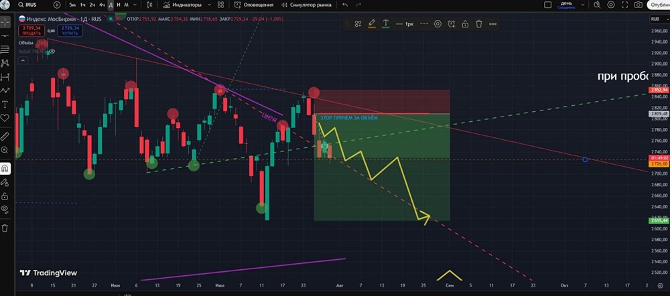Viewport: 670px width, 296px height.
Task: Open the RUB currency dropdown
Action: point(658,19)
